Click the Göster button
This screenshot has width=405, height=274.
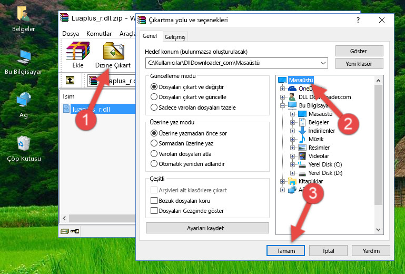tap(359, 51)
